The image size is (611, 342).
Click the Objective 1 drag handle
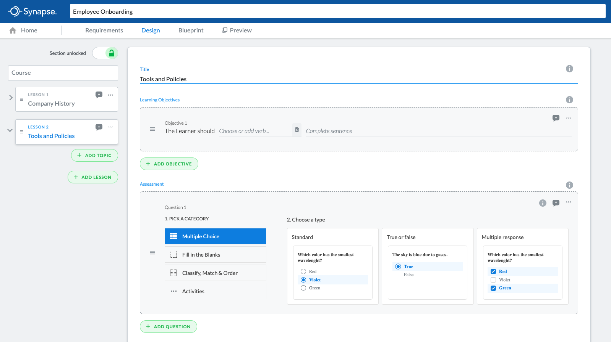152,129
